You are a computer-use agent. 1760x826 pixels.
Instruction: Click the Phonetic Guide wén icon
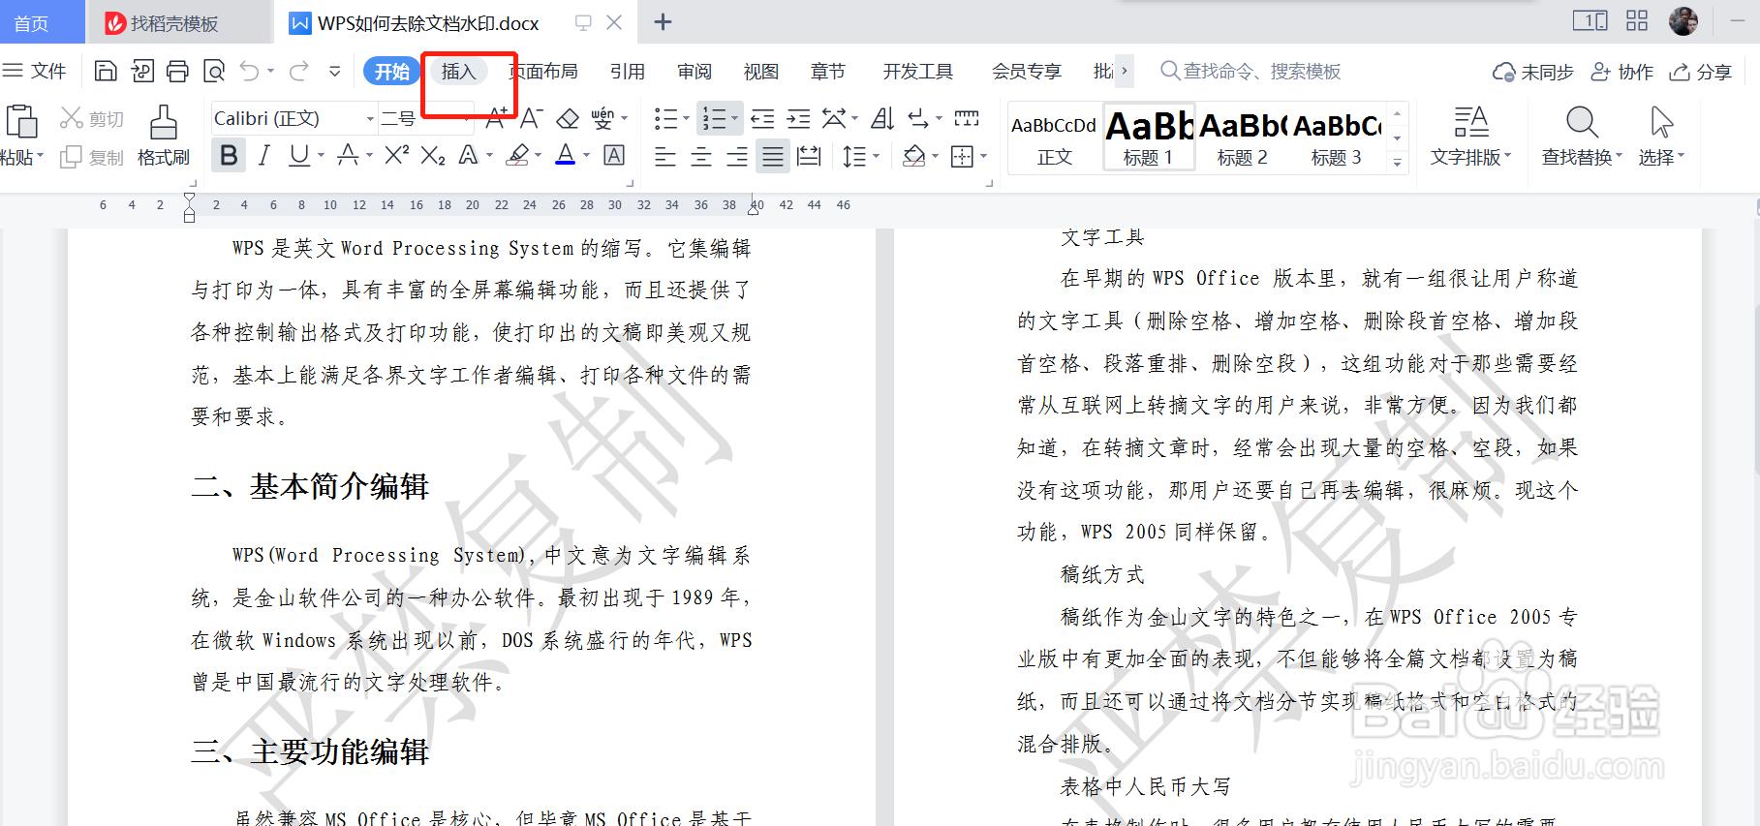(x=602, y=118)
